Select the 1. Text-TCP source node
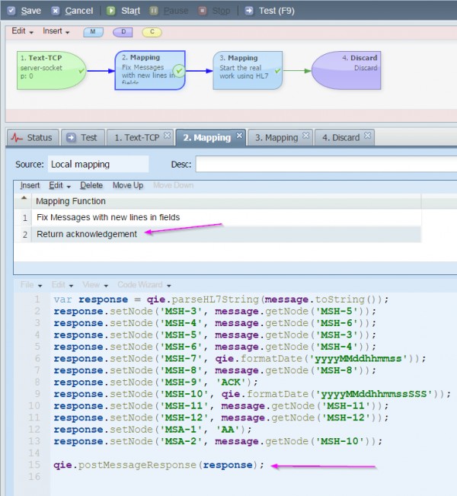Image resolution: width=457 pixels, height=496 pixels. coord(52,71)
